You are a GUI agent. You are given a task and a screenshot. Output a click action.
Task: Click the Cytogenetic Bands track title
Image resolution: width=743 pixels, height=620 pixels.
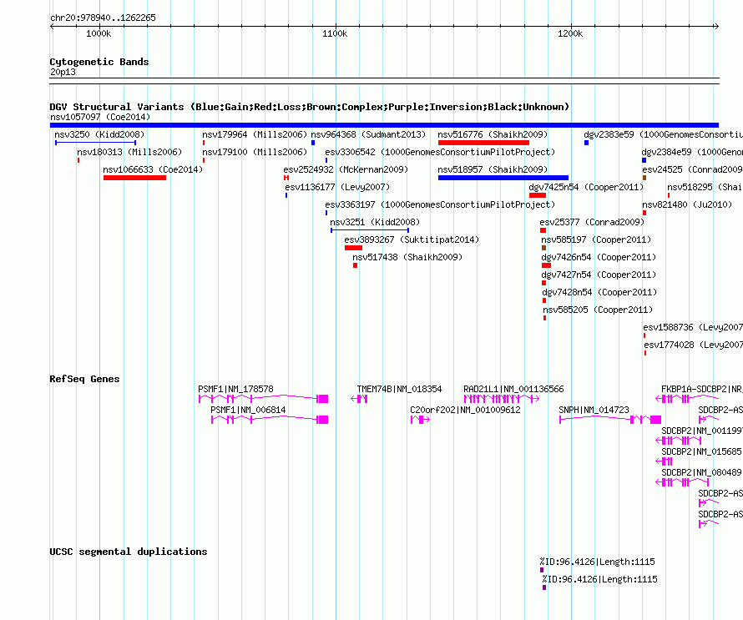coord(99,62)
